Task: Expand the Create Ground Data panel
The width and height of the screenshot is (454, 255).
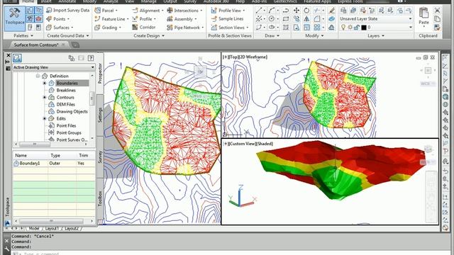Action: (x=68, y=36)
